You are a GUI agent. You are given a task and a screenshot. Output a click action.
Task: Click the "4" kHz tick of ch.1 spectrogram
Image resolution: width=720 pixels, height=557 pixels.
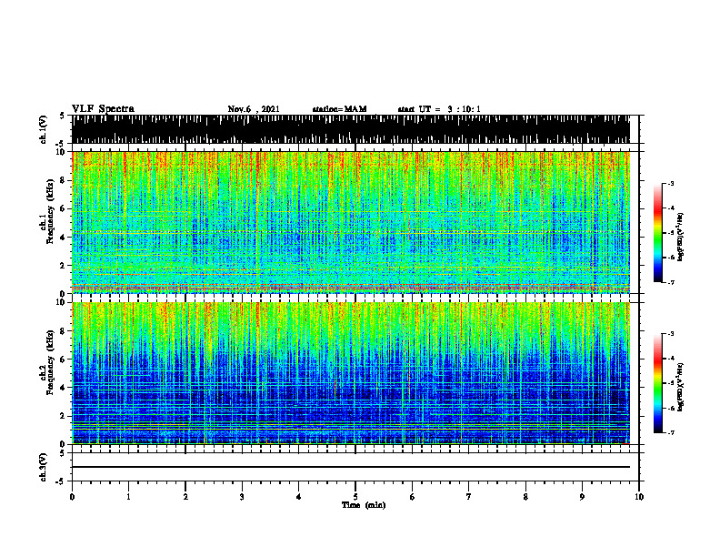[64, 238]
